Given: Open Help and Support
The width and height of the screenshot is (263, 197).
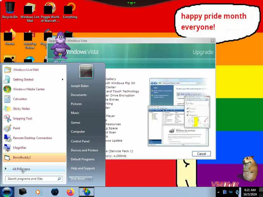Looking at the screenshot, I should 83,168.
